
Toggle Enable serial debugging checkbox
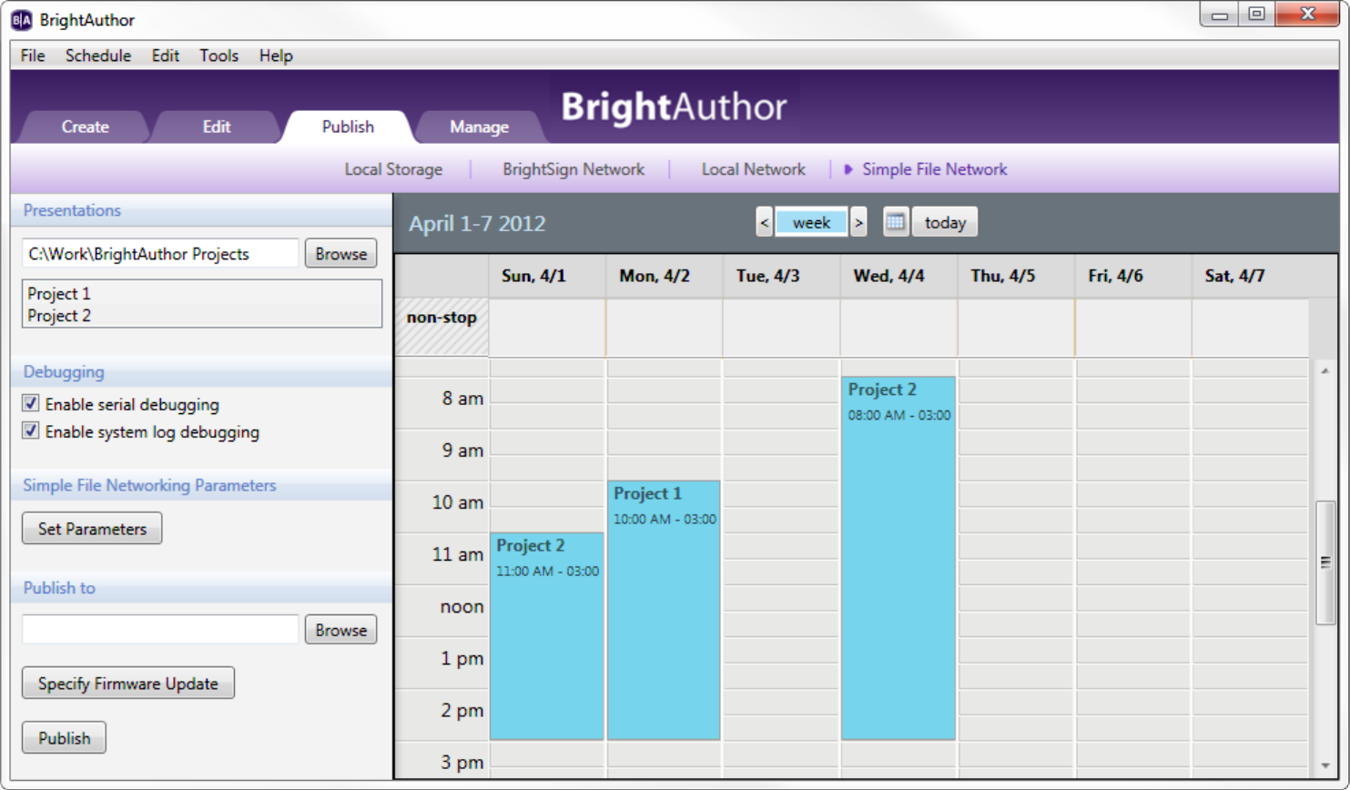(x=31, y=404)
